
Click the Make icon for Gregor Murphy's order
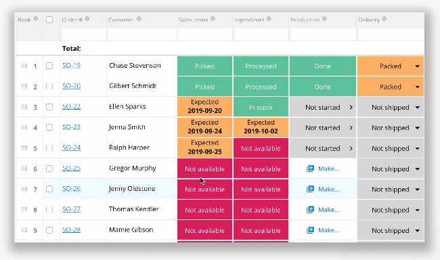click(x=310, y=169)
